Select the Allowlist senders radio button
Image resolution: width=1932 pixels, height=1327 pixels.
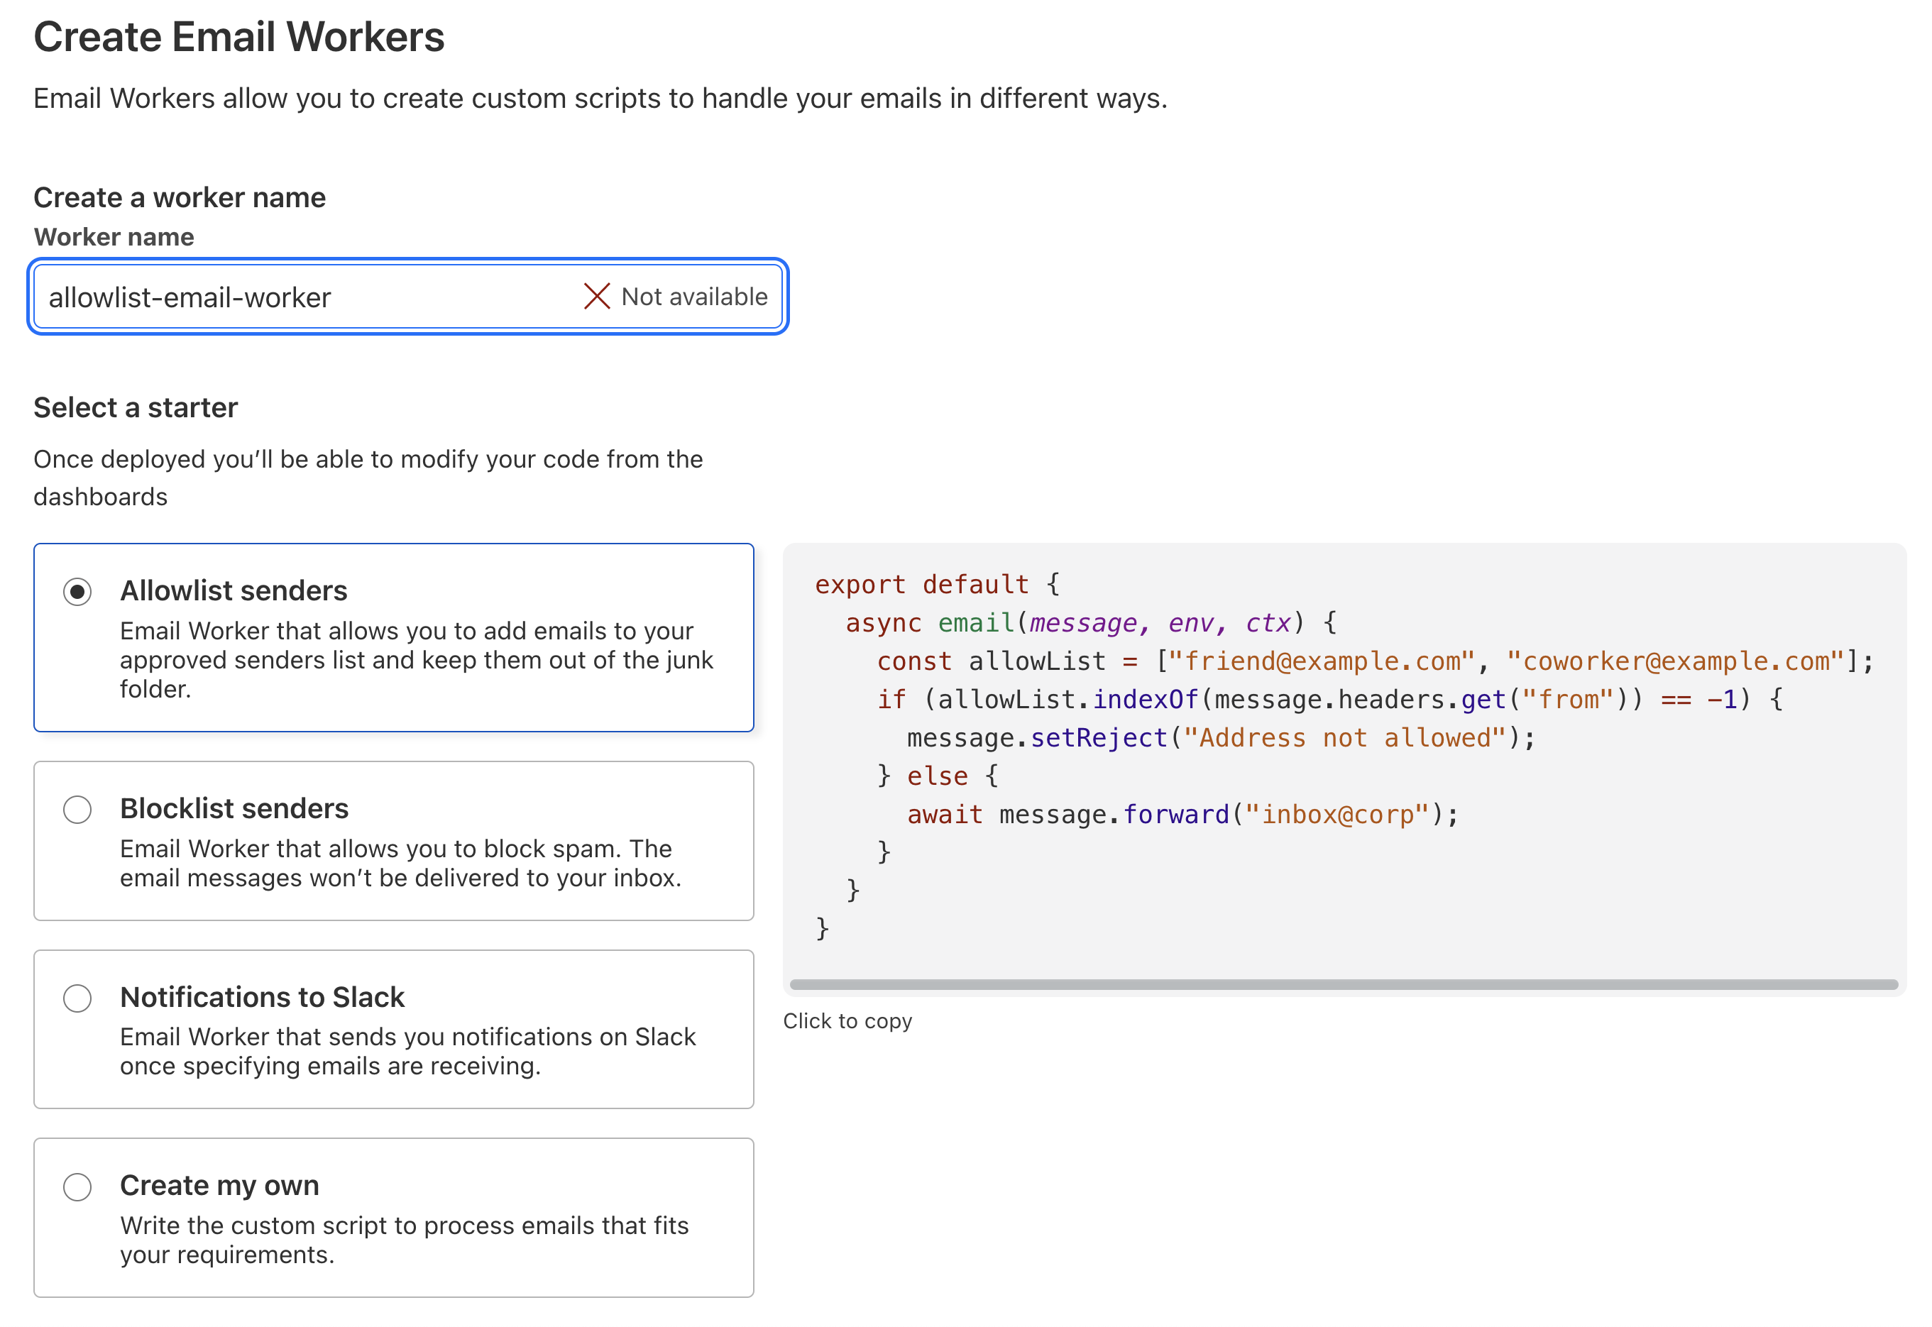pyautogui.click(x=77, y=590)
